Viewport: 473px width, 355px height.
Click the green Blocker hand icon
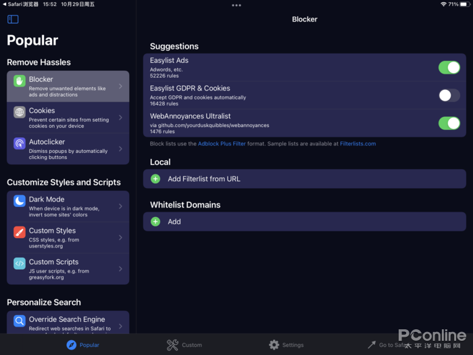point(20,81)
